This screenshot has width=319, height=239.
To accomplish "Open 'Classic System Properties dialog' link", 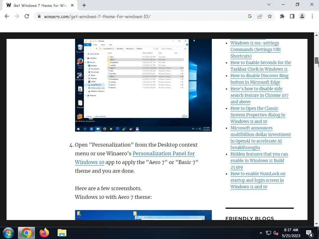I will (x=258, y=115).
